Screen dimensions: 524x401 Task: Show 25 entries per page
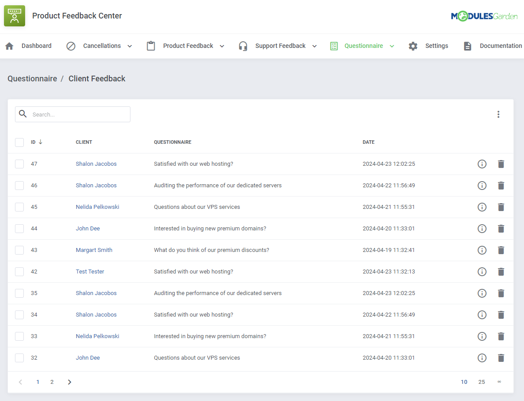482,382
